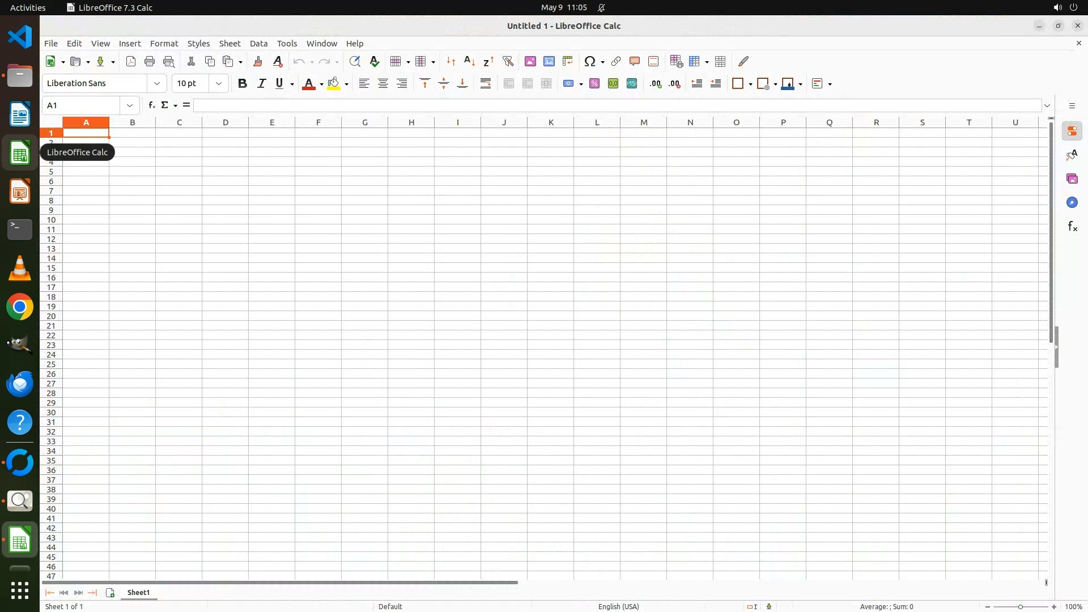The height and width of the screenshot is (612, 1088).
Task: Open the Function Wizard icon
Action: click(151, 105)
